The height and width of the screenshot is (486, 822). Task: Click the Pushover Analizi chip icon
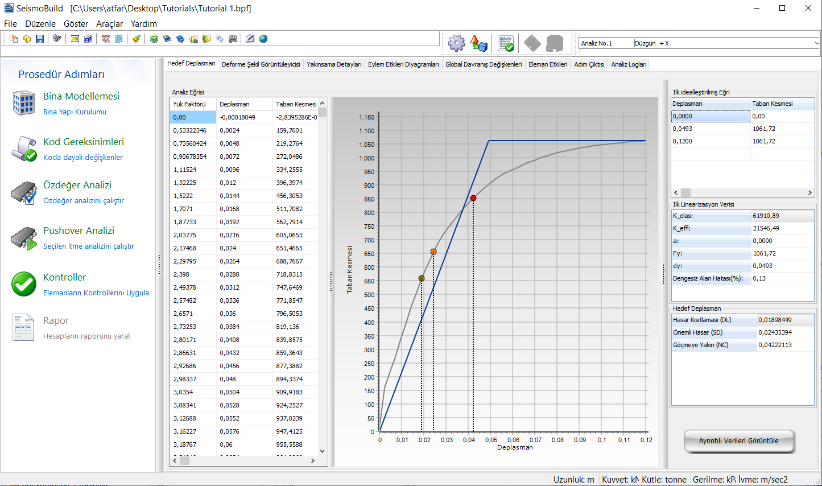click(24, 238)
